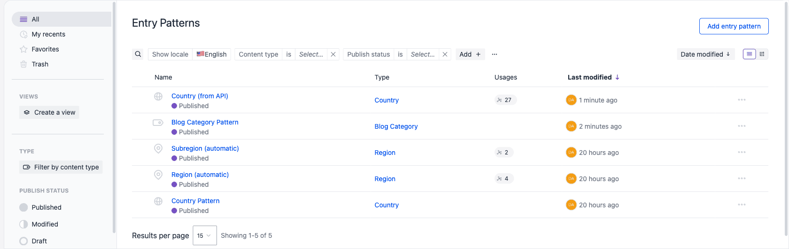This screenshot has height=249, width=789.
Task: Click Country type link for Country Pattern
Action: 387,205
